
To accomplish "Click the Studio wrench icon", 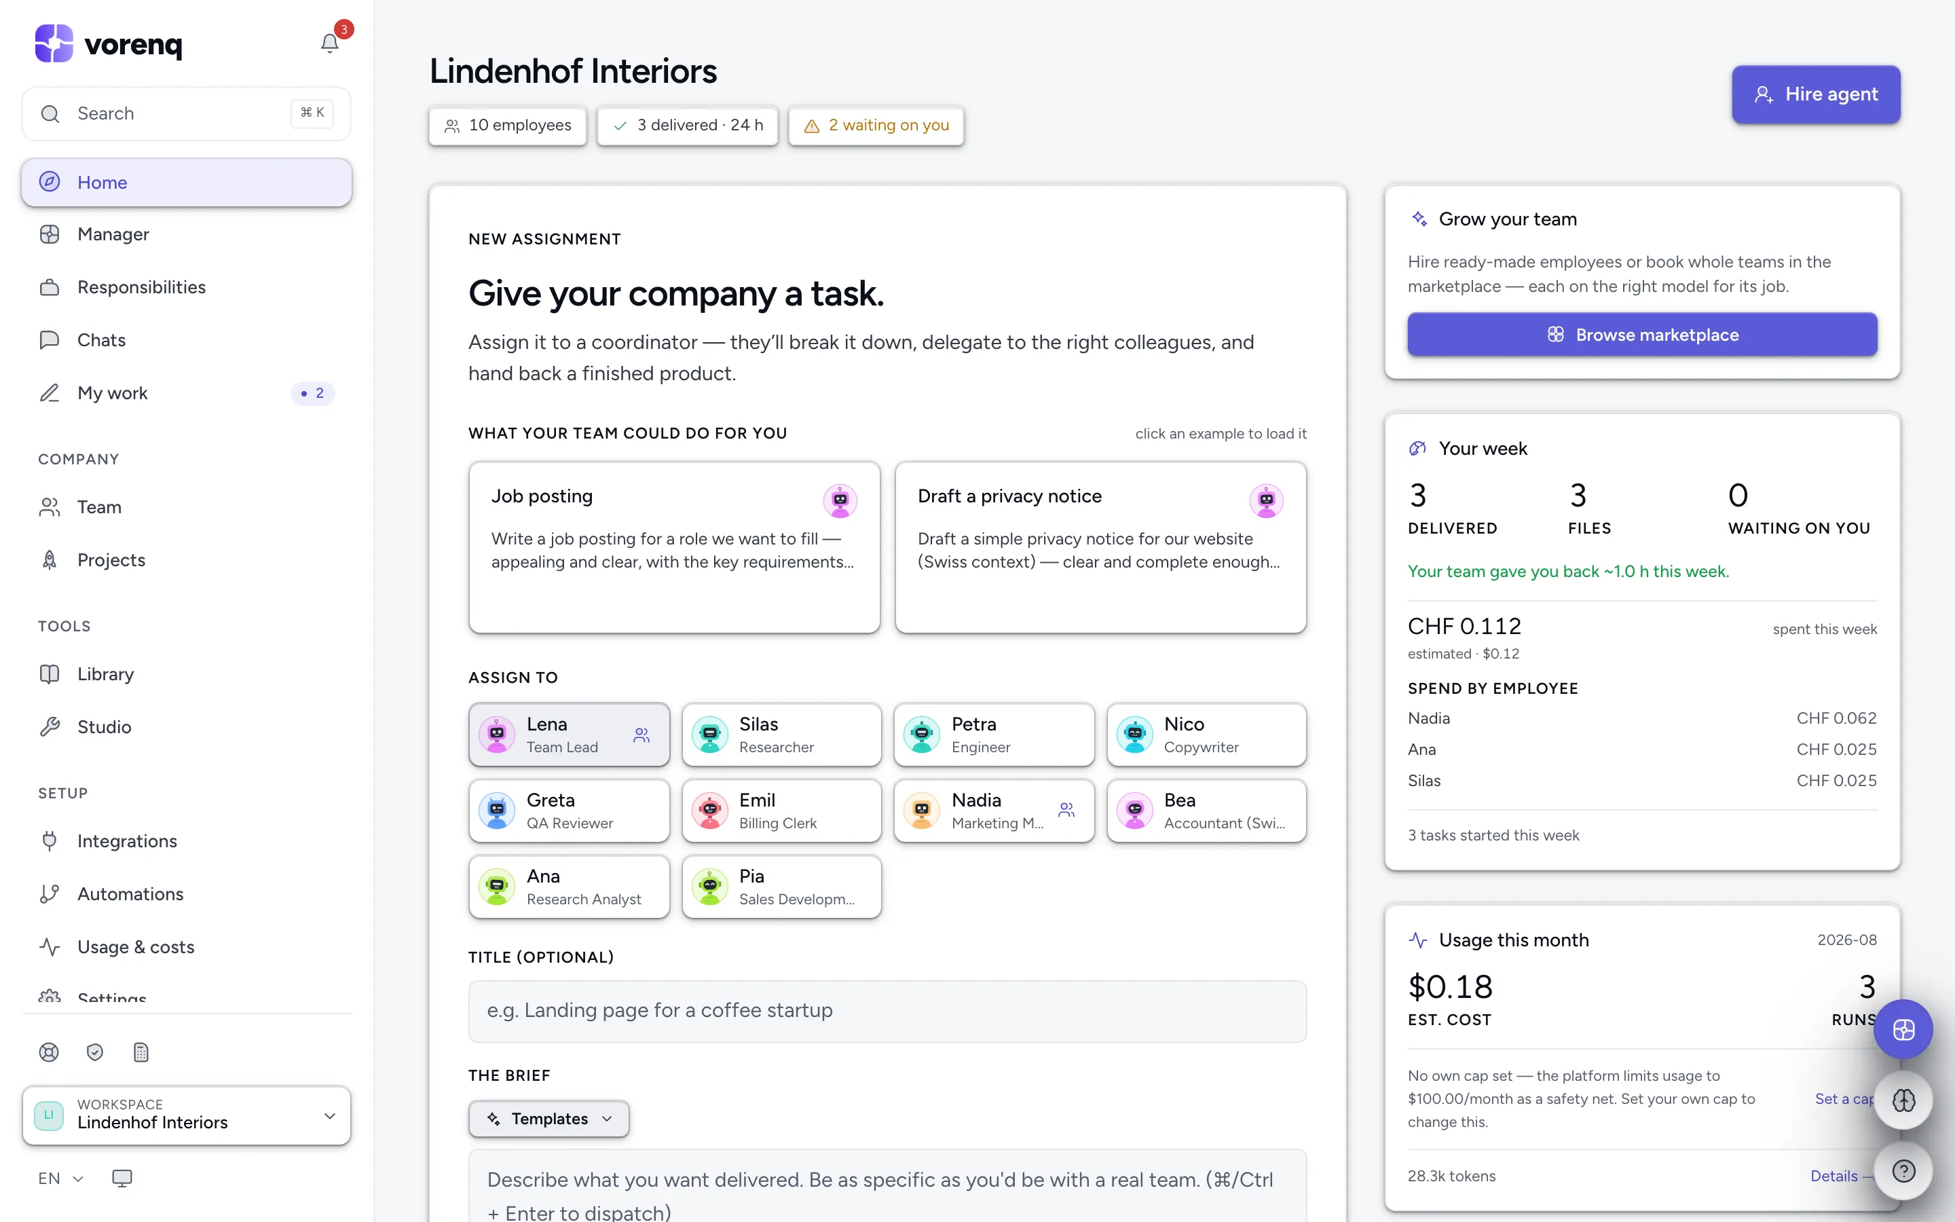I will [50, 726].
